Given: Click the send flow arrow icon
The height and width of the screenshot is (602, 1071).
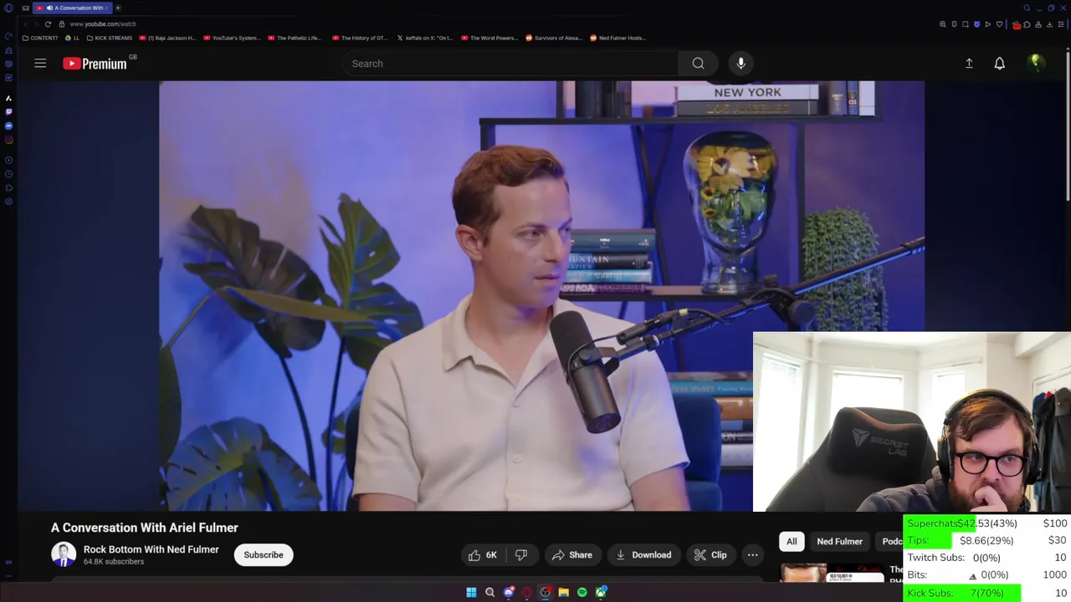Looking at the screenshot, I should [x=987, y=24].
